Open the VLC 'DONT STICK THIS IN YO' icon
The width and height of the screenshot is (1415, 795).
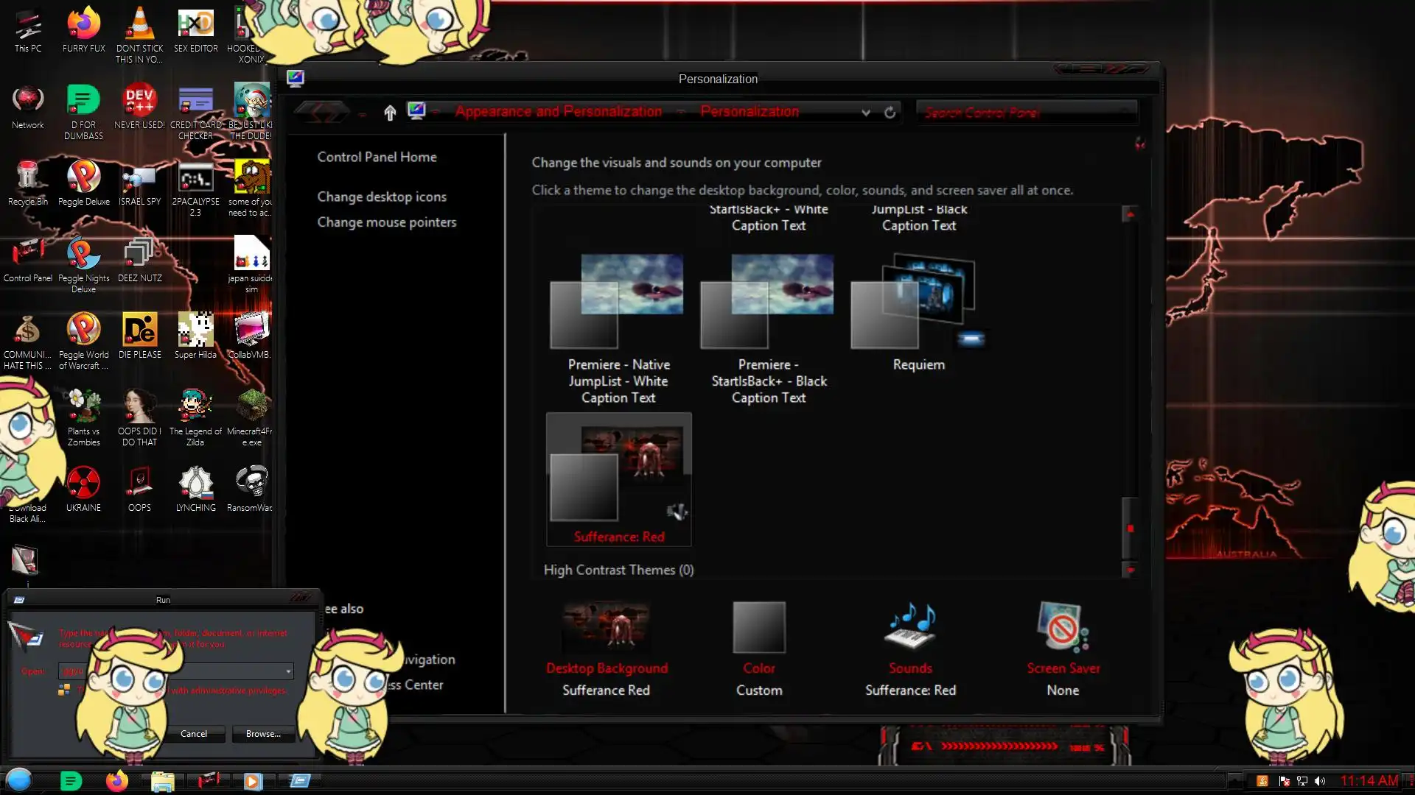pyautogui.click(x=139, y=26)
